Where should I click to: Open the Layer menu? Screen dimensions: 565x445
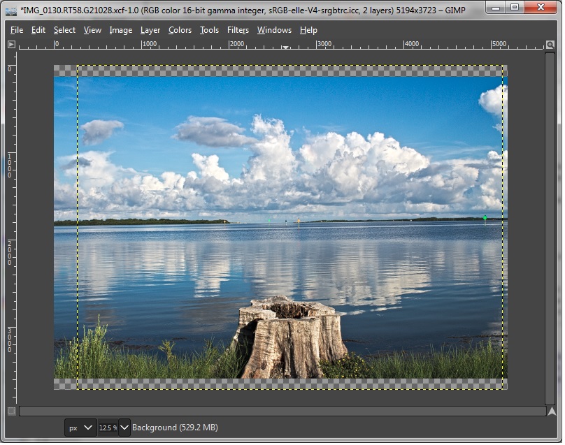tap(150, 30)
